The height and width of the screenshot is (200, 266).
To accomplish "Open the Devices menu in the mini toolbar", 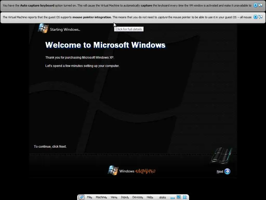I will 138,197.
